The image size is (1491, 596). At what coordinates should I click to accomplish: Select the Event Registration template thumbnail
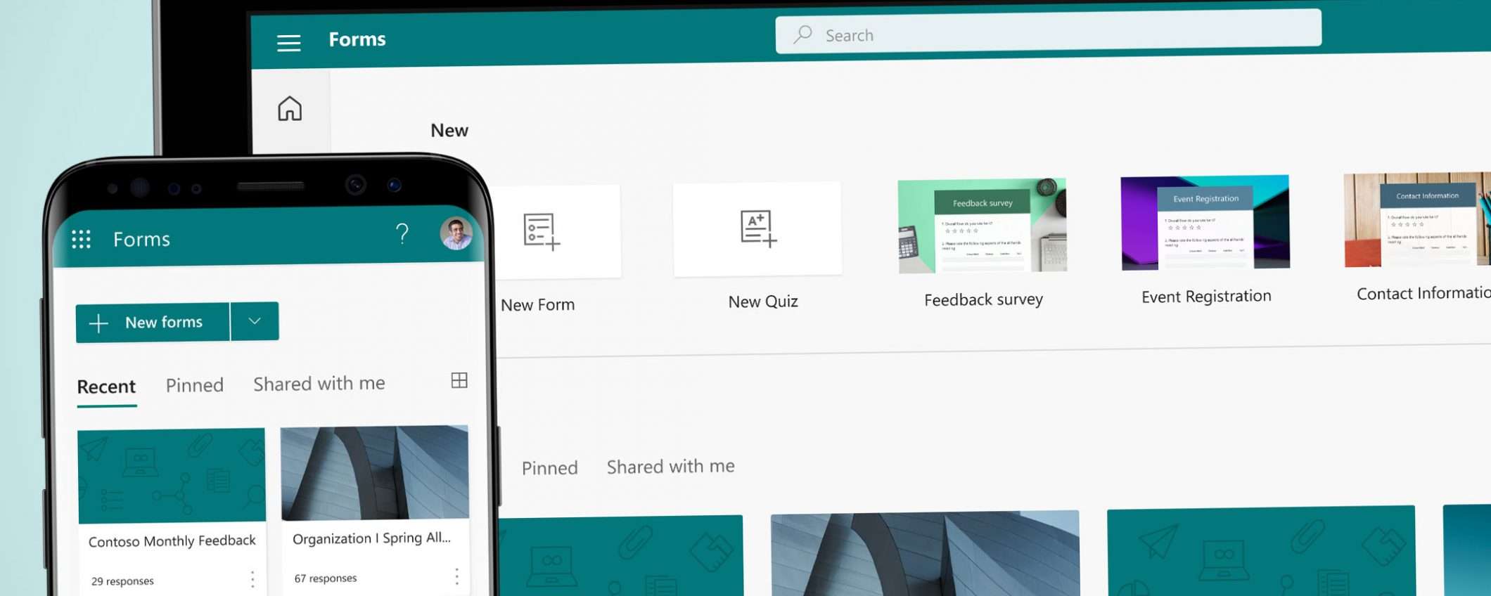click(1205, 222)
